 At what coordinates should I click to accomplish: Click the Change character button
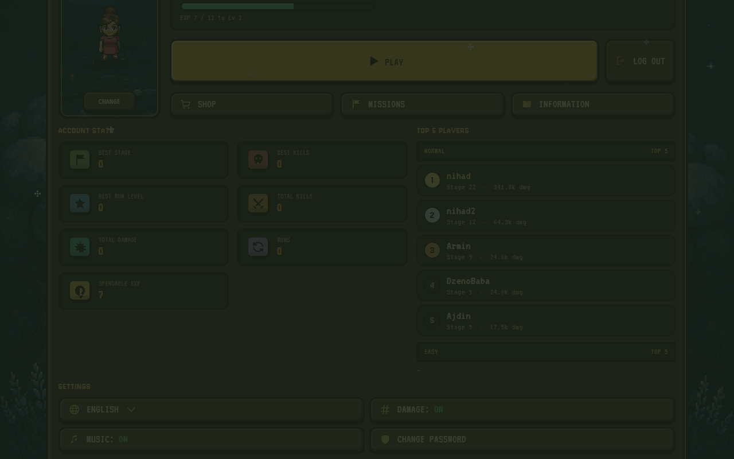coord(109,102)
